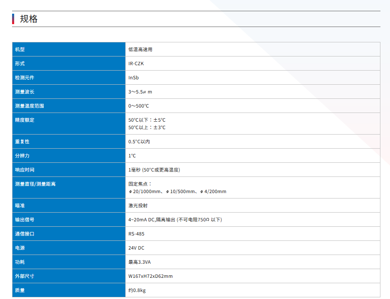
Task: Select the 通信接口 row label
Action: tap(25, 234)
